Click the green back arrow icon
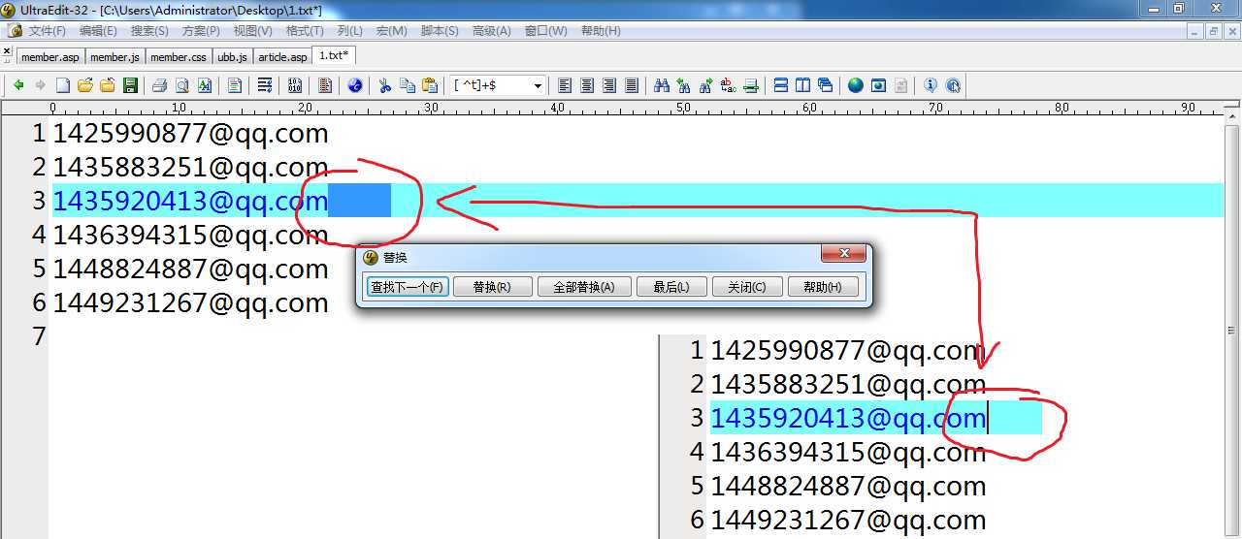 click(18, 85)
